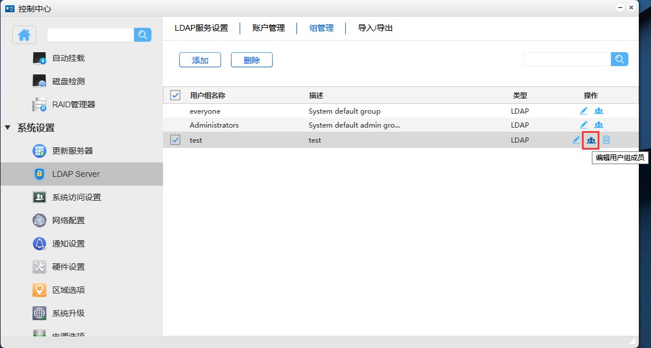Screen dimensions: 651x348
Task: Click the group list search magnifier button
Action: [619, 59]
